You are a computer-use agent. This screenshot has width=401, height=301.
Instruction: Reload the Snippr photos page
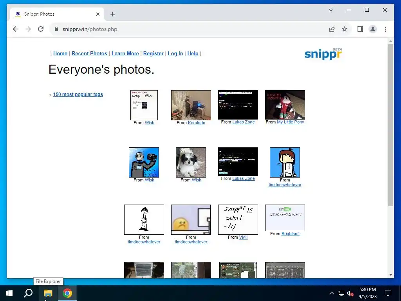pyautogui.click(x=41, y=29)
